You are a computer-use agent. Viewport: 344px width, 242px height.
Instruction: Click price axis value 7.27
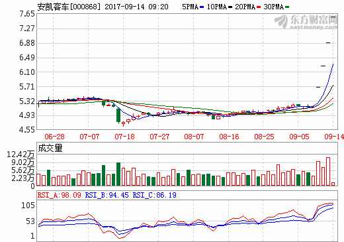pyautogui.click(x=27, y=29)
